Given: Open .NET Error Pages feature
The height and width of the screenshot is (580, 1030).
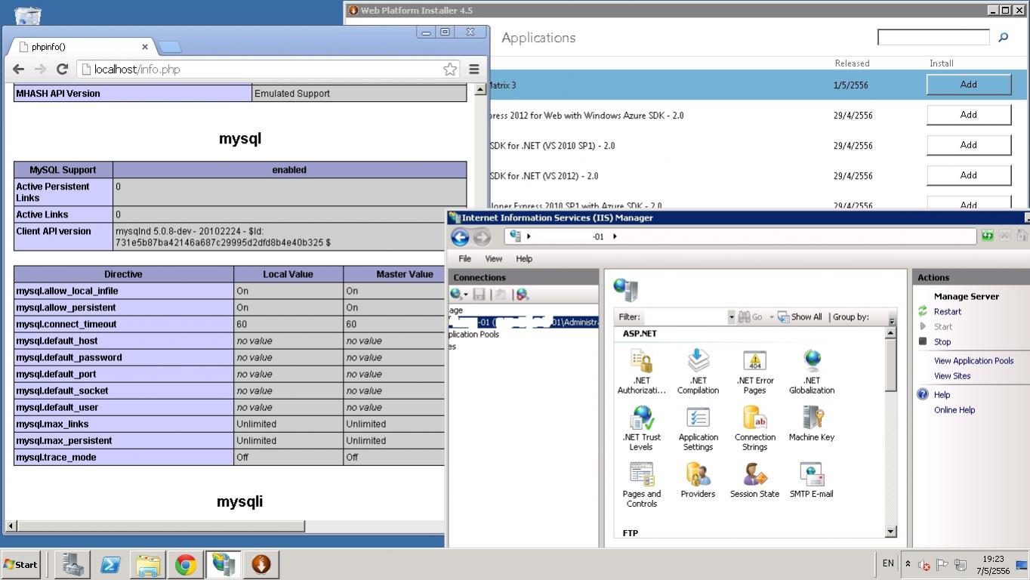Looking at the screenshot, I should click(x=754, y=371).
